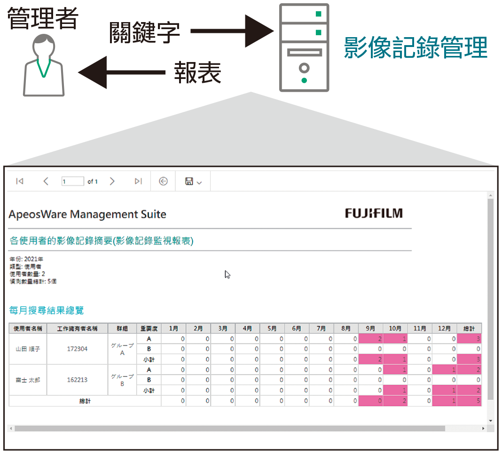Click the '偵測數量總計: 5個' line
The image size is (502, 454).
33,282
